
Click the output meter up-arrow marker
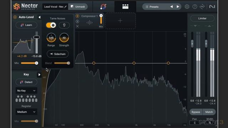click(209, 26)
